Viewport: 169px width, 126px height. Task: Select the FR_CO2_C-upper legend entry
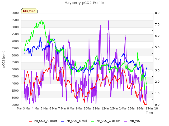tap(106, 121)
